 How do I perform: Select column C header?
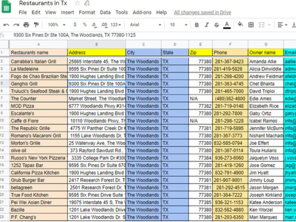pos(144,44)
